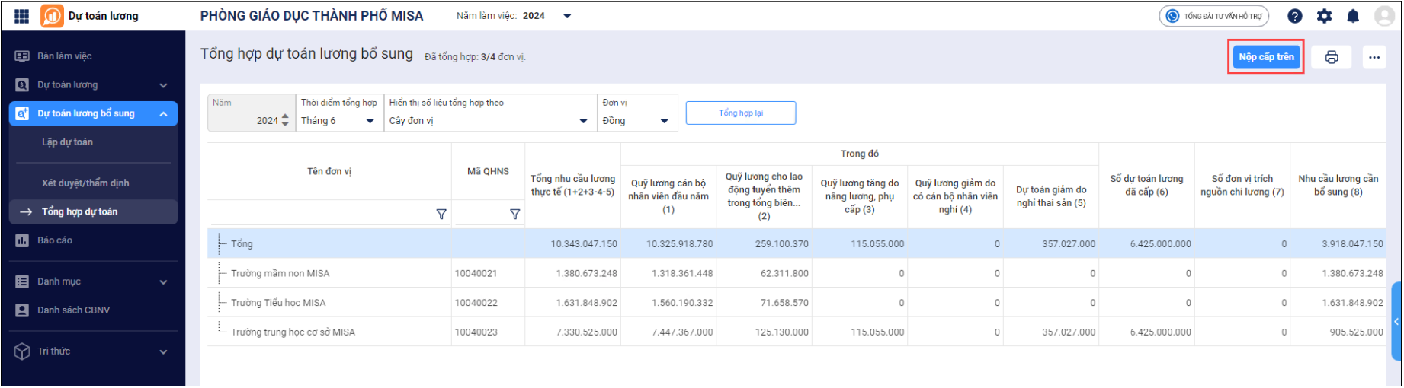This screenshot has width=1404, height=388.
Task: Click the Mã QHNS filter input
Action: tap(480, 215)
